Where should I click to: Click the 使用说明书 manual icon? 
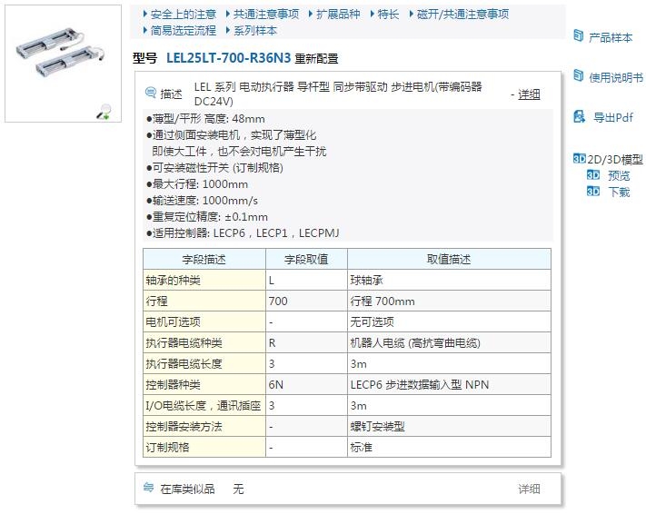tap(577, 76)
